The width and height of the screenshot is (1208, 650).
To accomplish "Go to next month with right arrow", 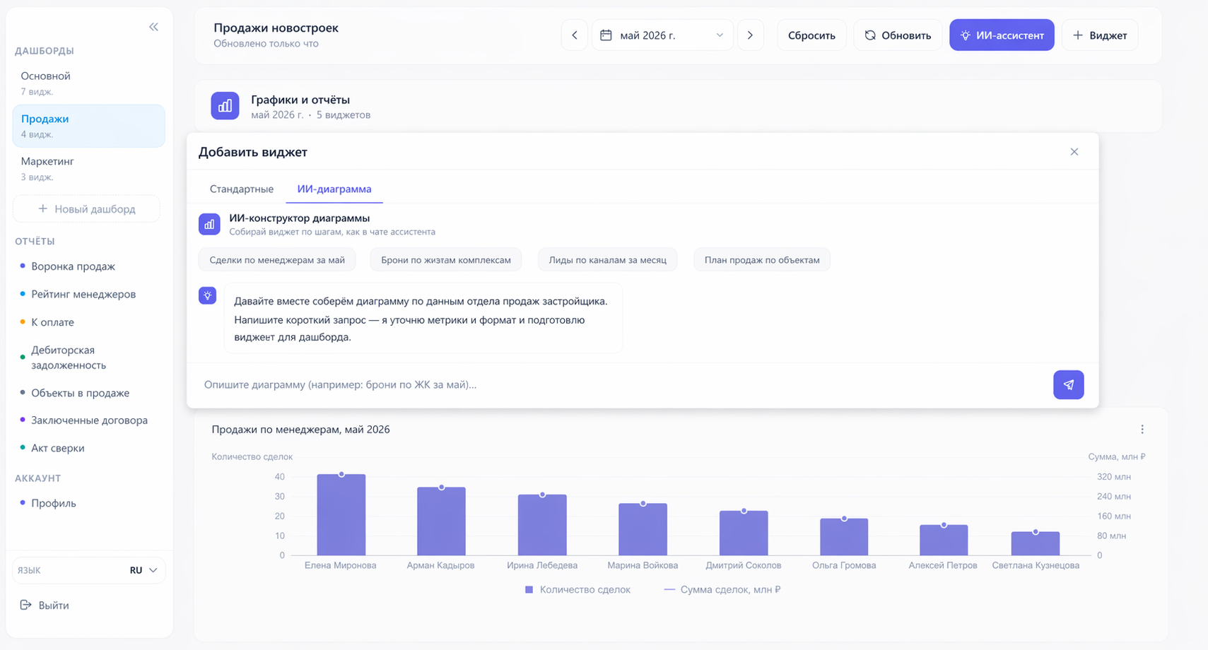I will pyautogui.click(x=750, y=35).
